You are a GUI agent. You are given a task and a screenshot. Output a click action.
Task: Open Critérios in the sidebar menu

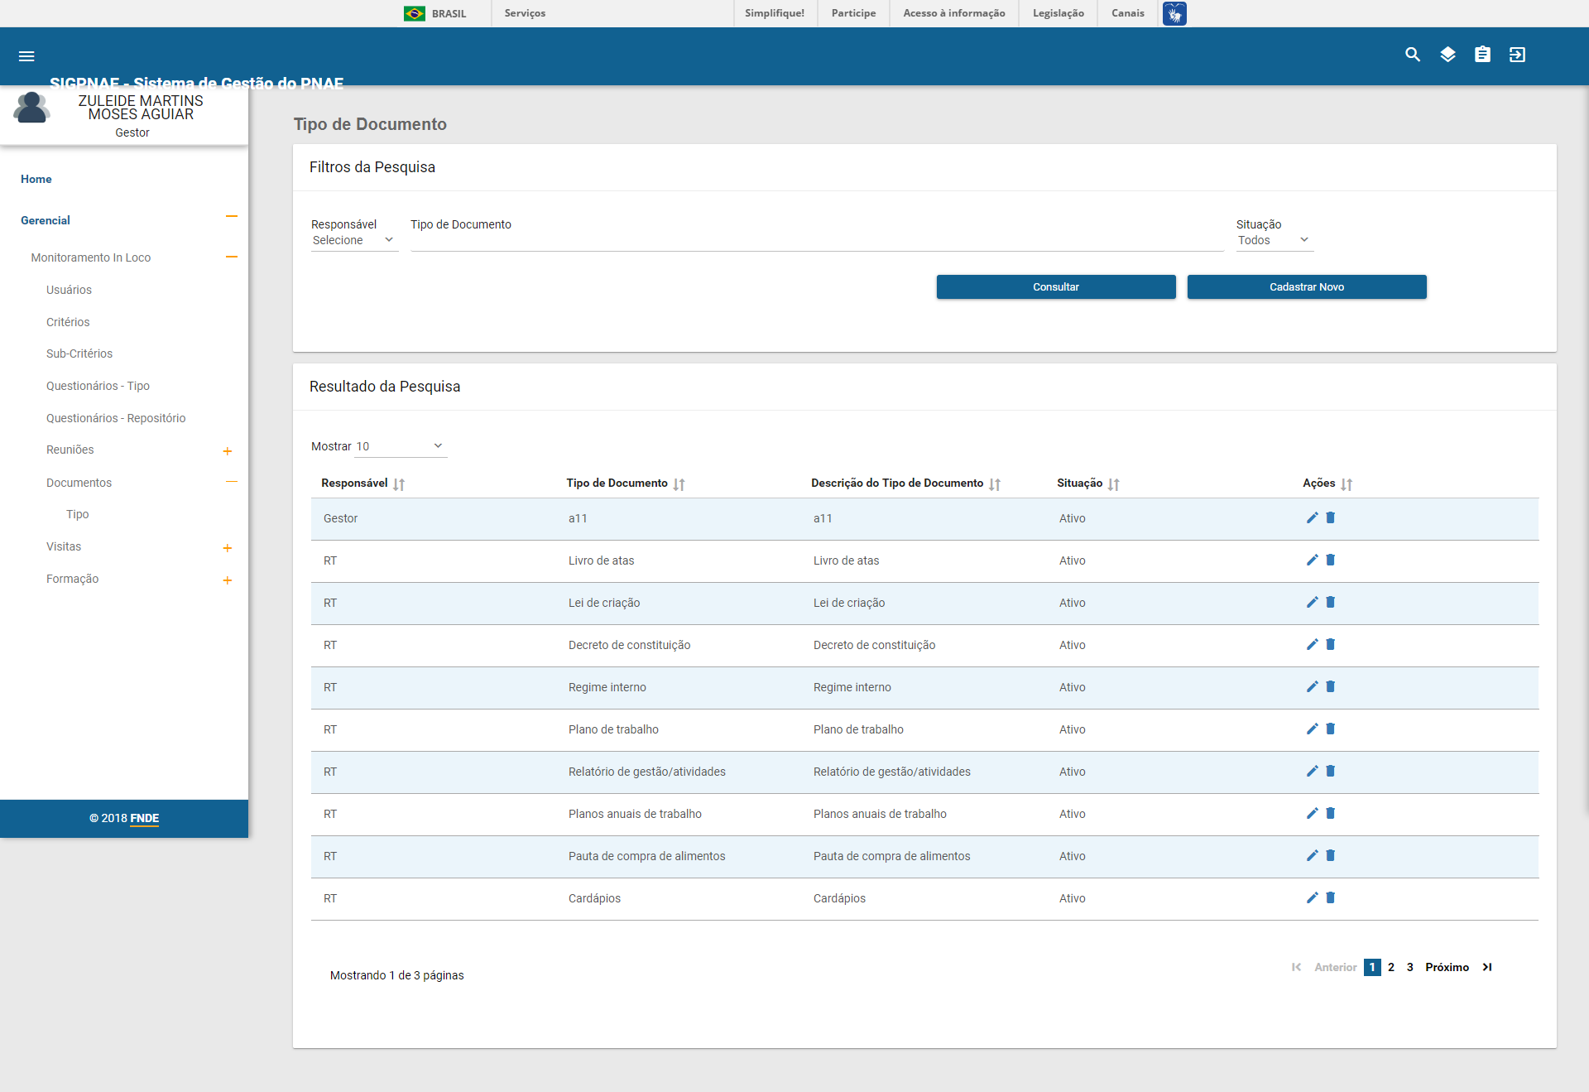(x=68, y=322)
